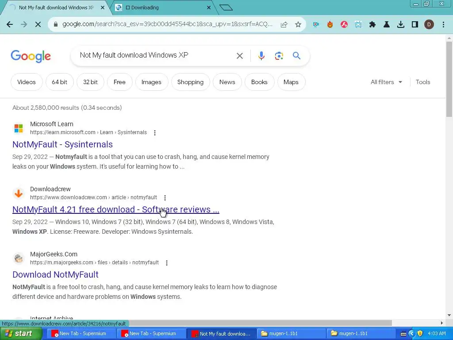View site information via padlock icon
Viewport: 453px width, 340px height.
pos(56,24)
